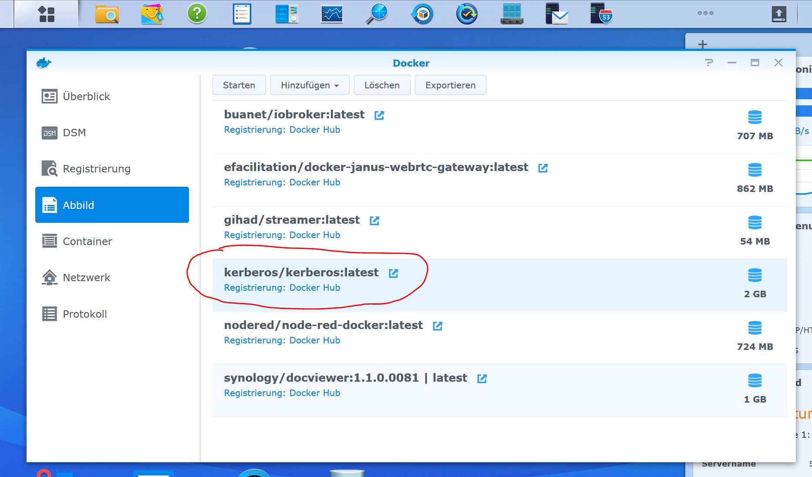Image resolution: width=812 pixels, height=477 pixels.
Task: Click the Starten button
Action: pos(239,85)
